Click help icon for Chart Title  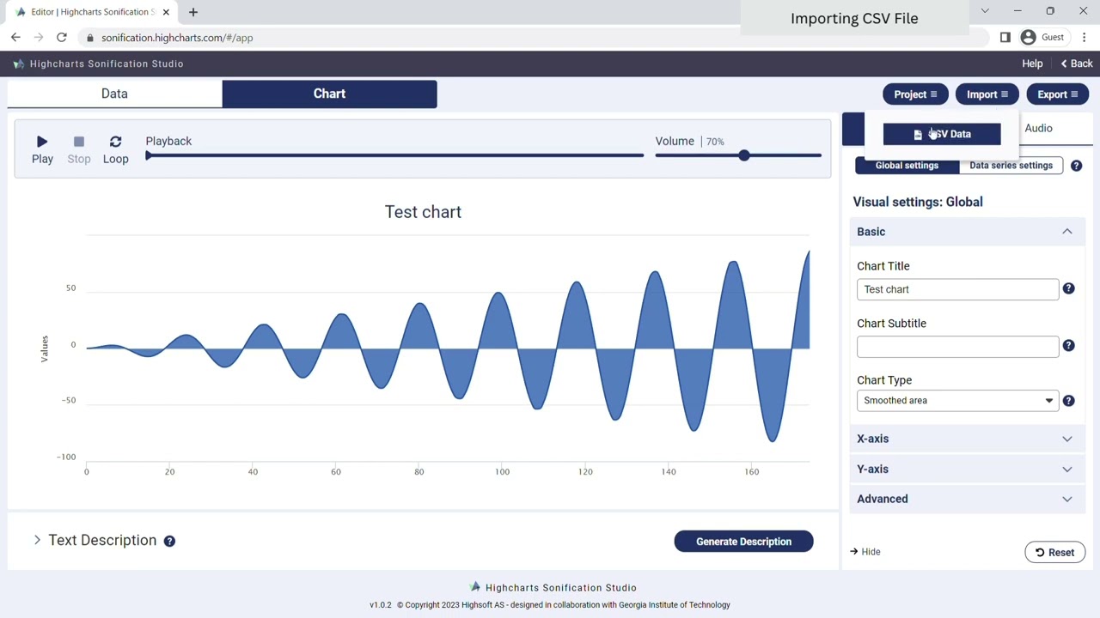1068,288
